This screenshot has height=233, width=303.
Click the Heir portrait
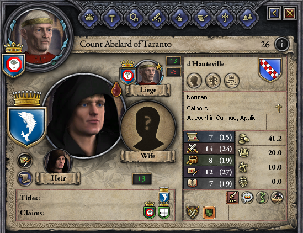pyautogui.click(x=58, y=162)
